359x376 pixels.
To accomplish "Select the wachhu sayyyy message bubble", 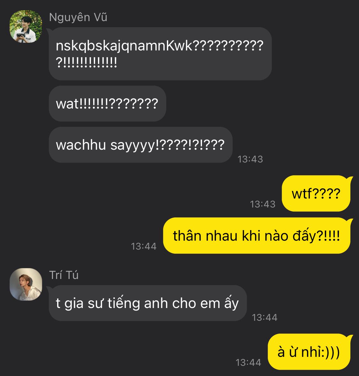I will (x=140, y=145).
